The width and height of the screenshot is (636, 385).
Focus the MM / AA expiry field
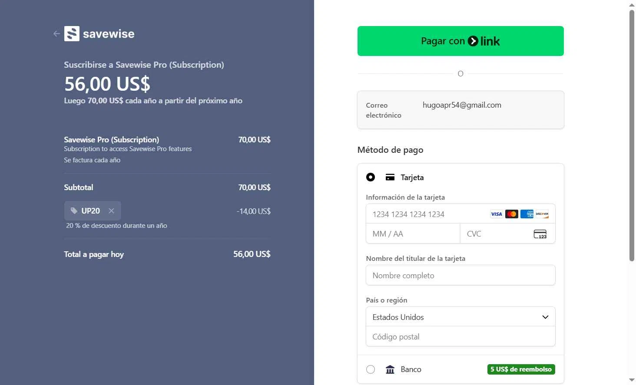pyautogui.click(x=413, y=234)
